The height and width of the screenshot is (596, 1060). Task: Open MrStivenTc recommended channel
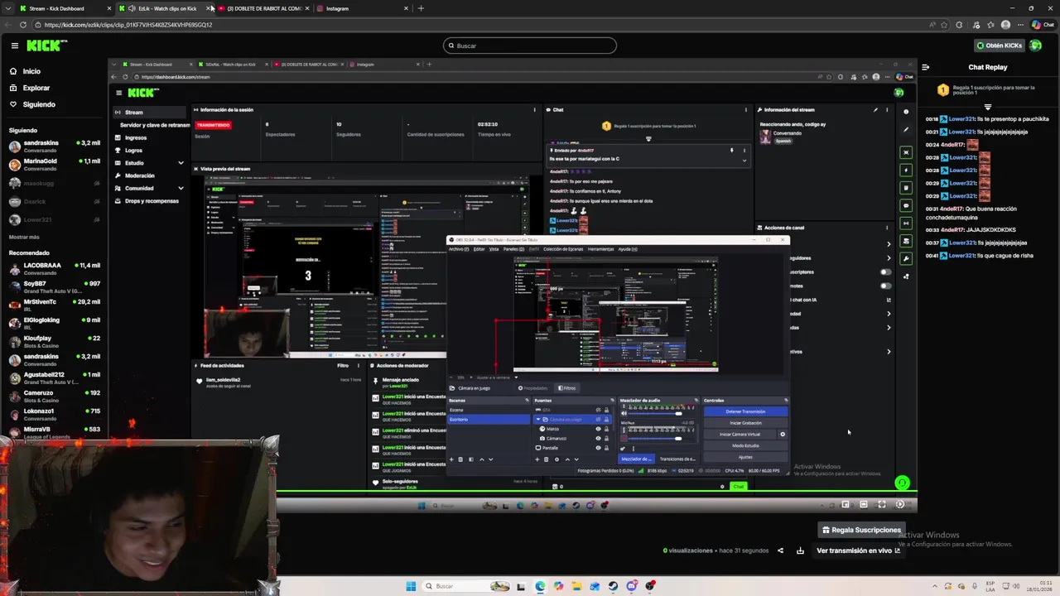pyautogui.click(x=54, y=305)
